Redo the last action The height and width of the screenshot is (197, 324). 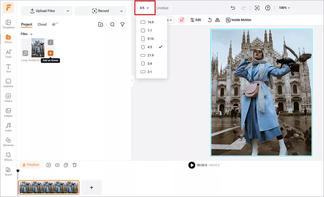[x=243, y=8]
